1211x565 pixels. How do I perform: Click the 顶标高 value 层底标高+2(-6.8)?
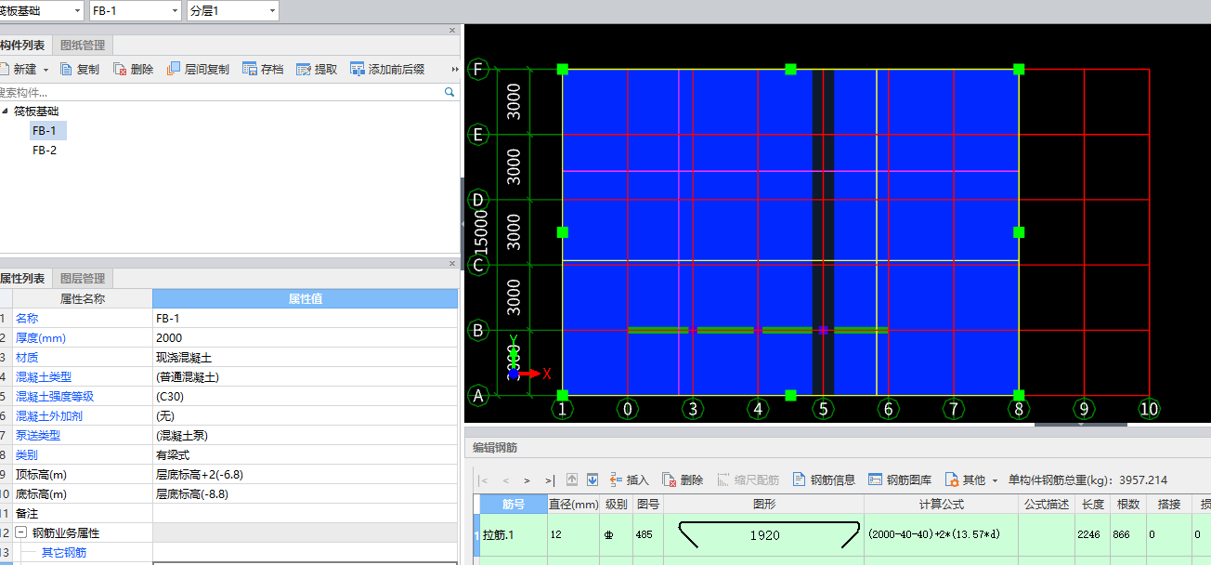point(305,474)
